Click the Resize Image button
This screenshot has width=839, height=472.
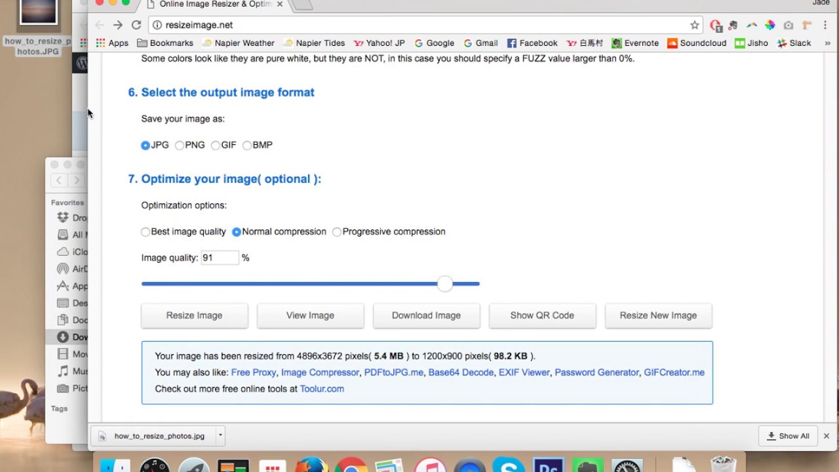pyautogui.click(x=195, y=315)
